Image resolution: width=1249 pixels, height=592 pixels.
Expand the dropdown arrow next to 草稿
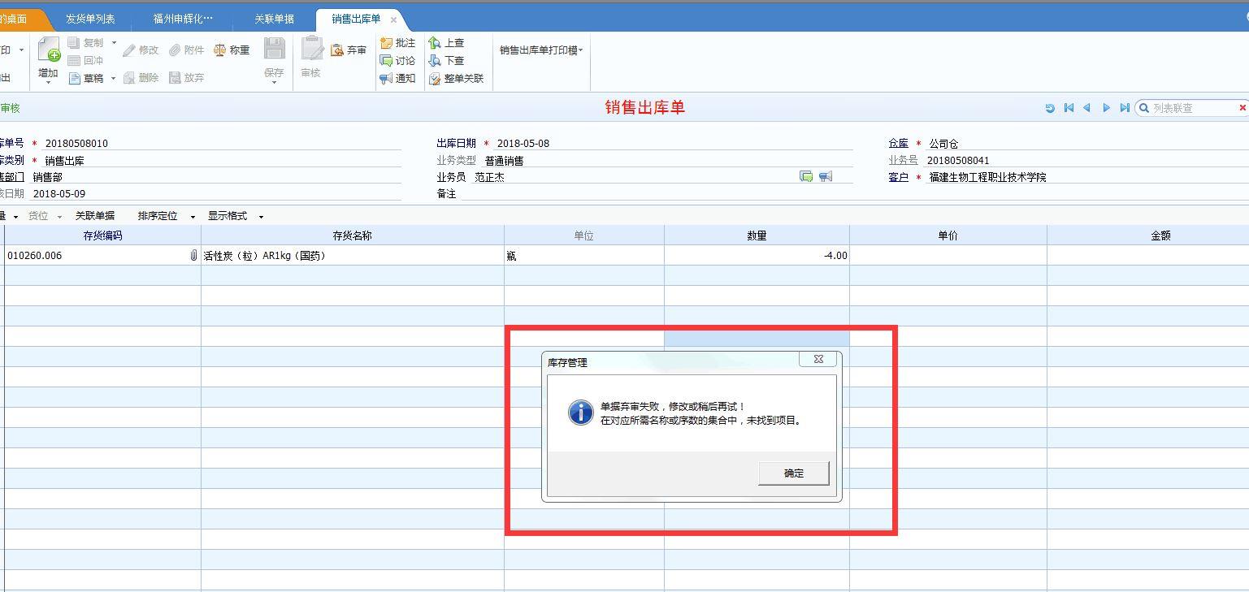coord(114,79)
